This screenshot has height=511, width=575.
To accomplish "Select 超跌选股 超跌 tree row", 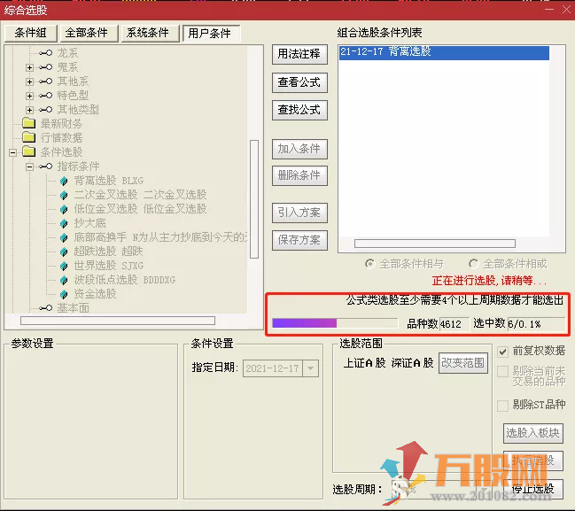I will click(x=108, y=252).
